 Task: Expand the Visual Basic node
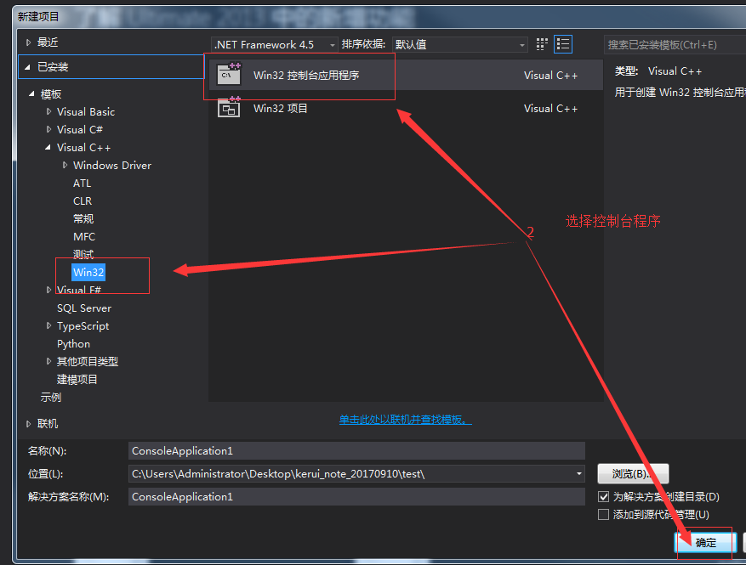pyautogui.click(x=48, y=111)
